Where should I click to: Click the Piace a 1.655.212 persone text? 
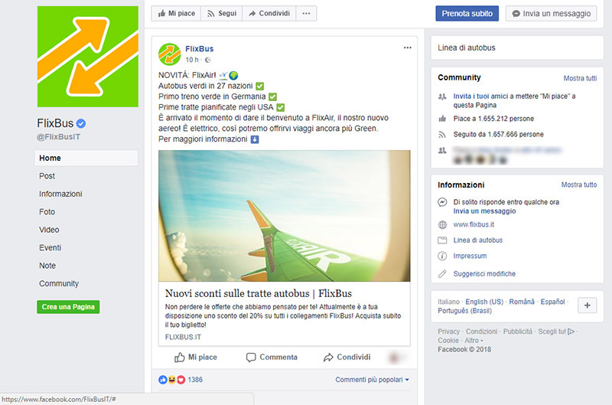(493, 119)
